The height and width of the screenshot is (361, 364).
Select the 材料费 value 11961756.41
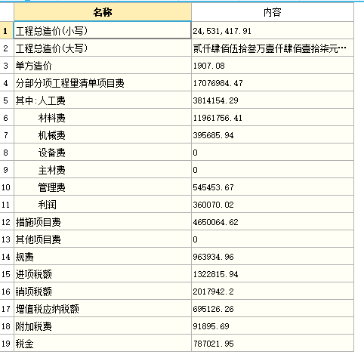(273, 117)
